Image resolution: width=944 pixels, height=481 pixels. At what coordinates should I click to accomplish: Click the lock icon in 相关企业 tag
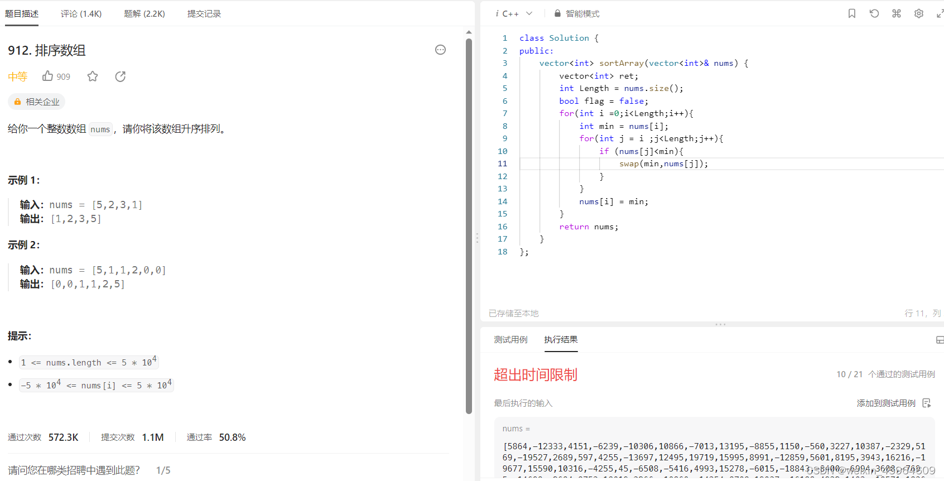(x=18, y=102)
